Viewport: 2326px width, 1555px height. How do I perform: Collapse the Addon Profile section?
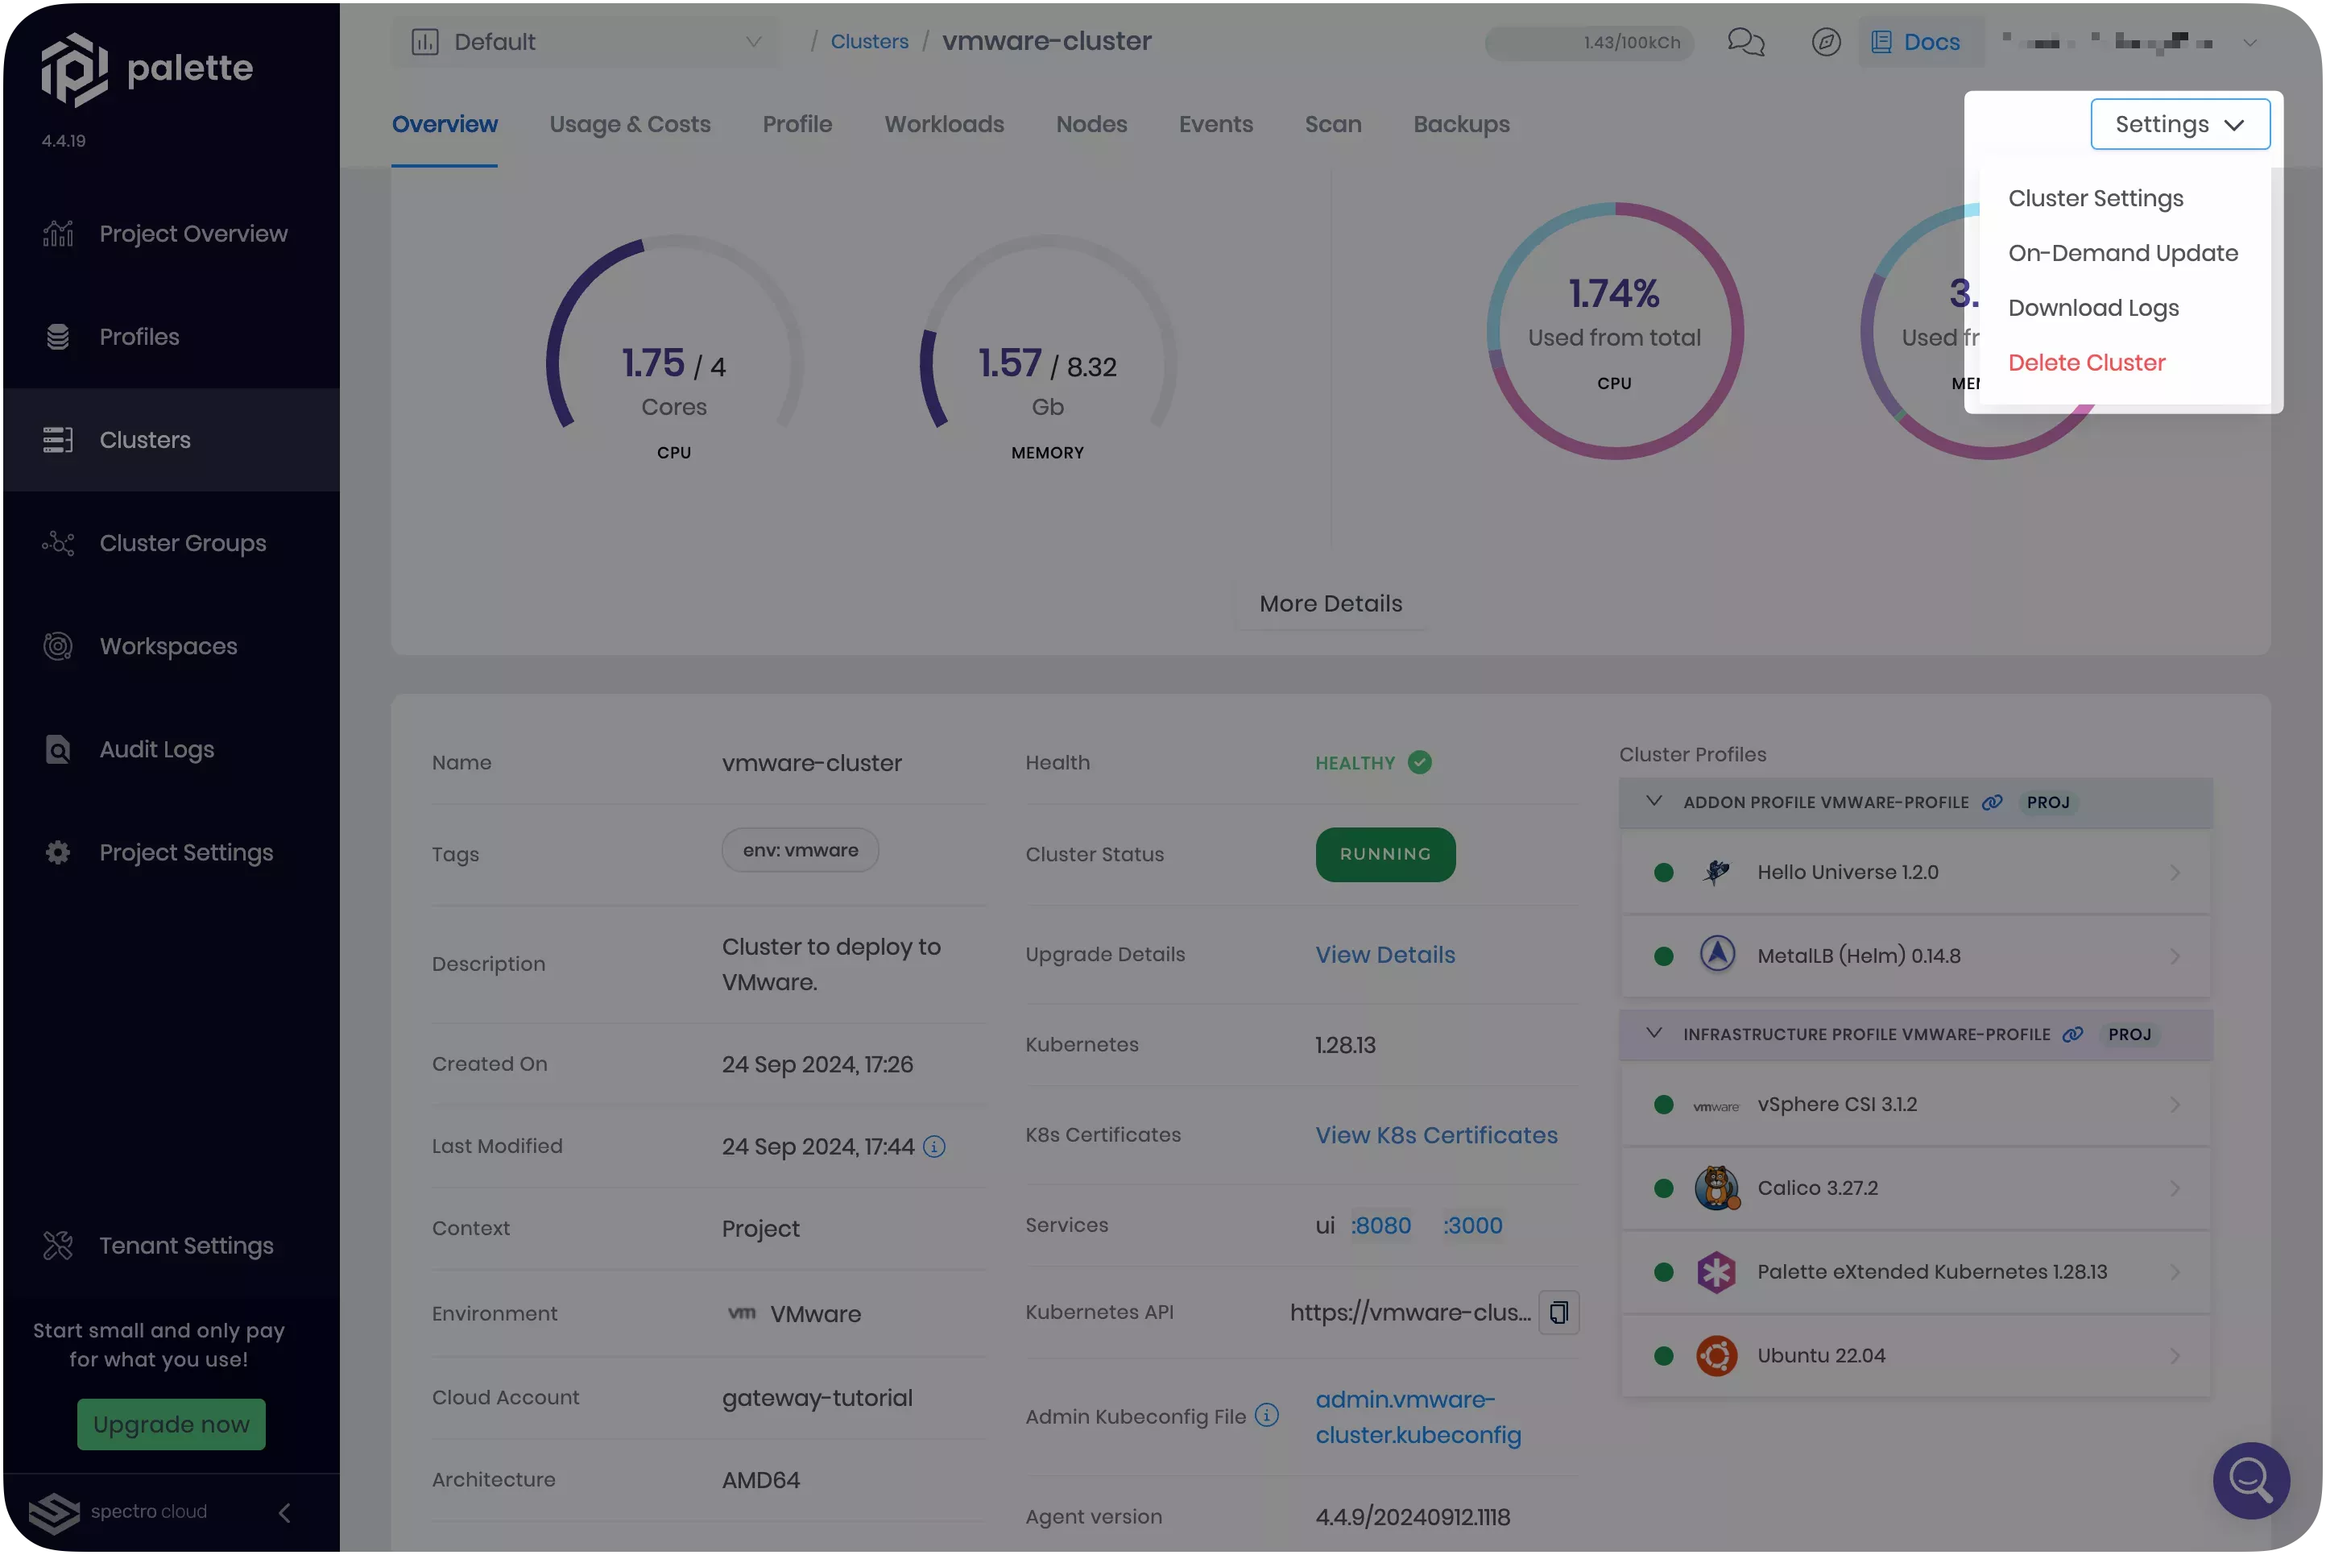[x=1653, y=802]
